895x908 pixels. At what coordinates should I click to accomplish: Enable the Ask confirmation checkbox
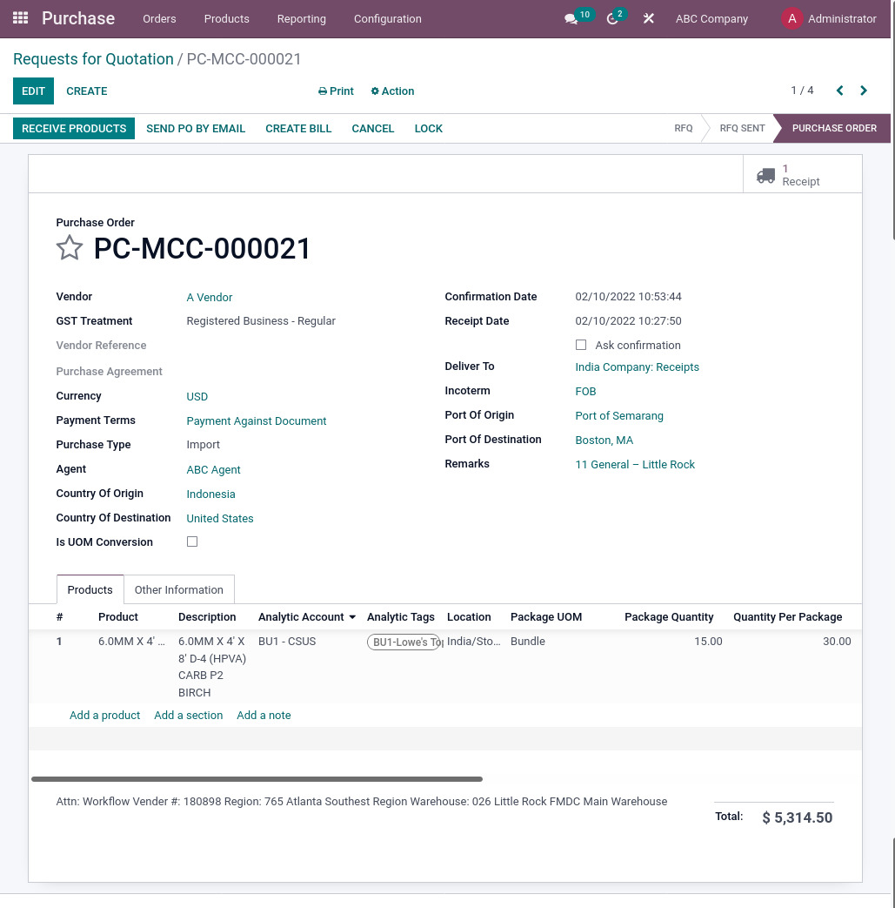click(x=581, y=345)
